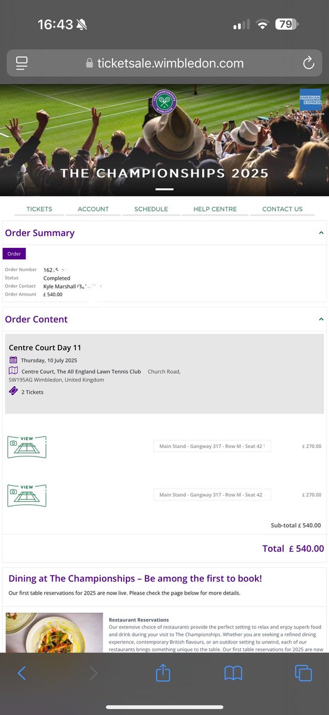The image size is (329, 715).
Task: Click the Completed status value
Action: [57, 278]
